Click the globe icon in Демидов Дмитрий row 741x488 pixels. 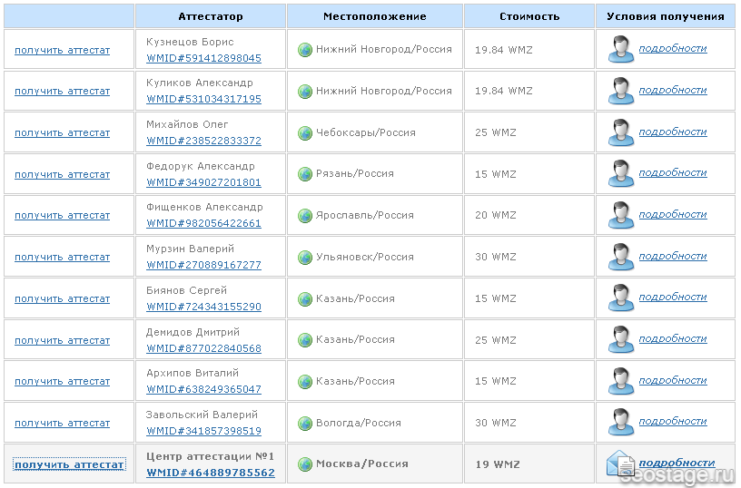305,340
